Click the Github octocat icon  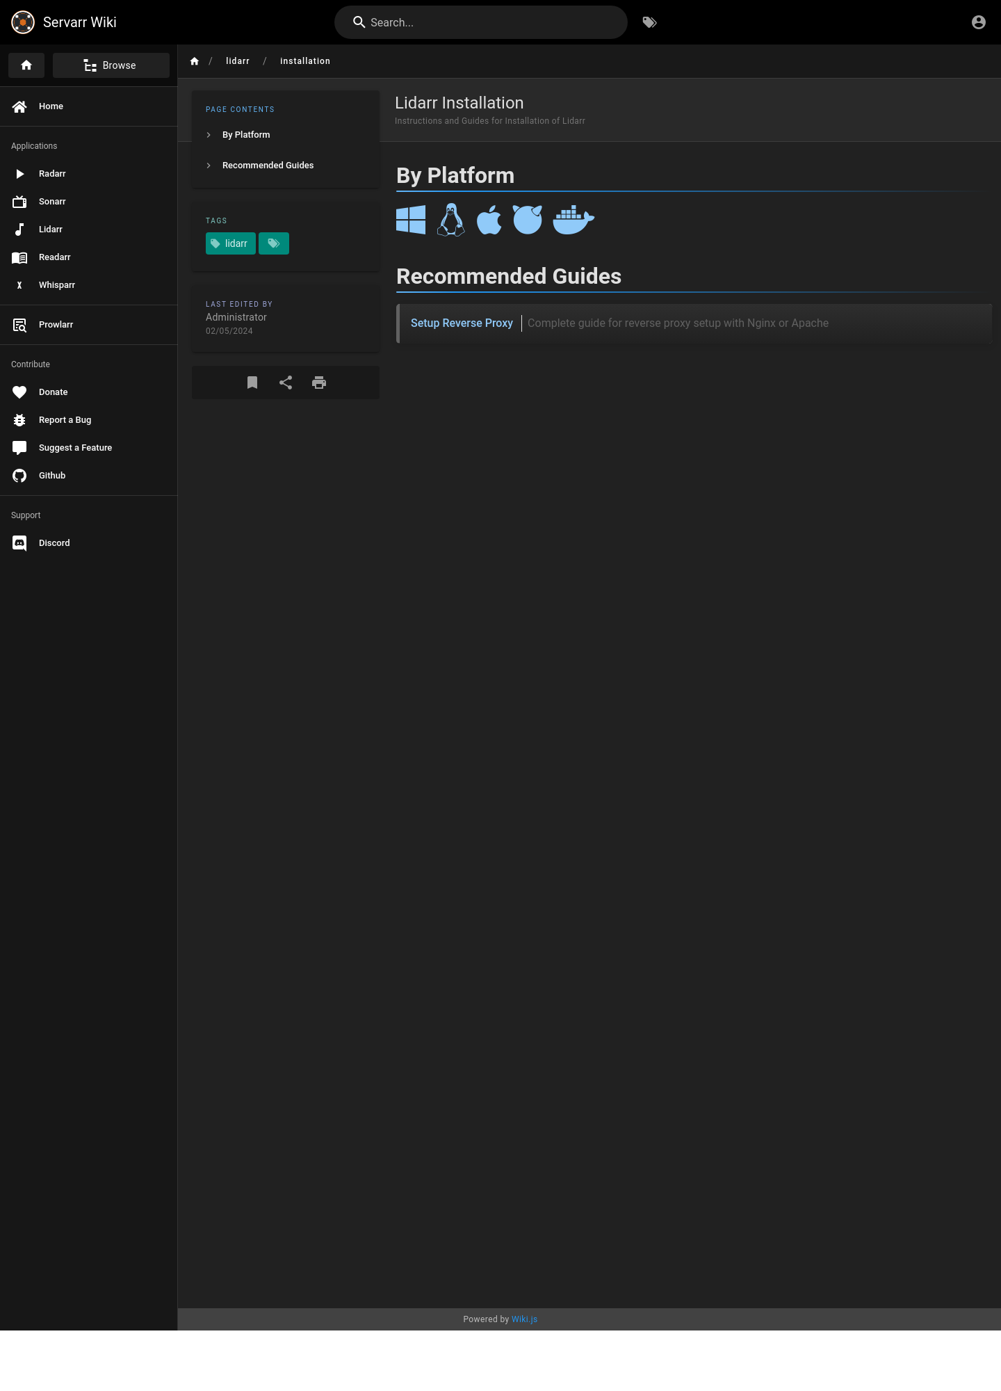pyautogui.click(x=19, y=476)
